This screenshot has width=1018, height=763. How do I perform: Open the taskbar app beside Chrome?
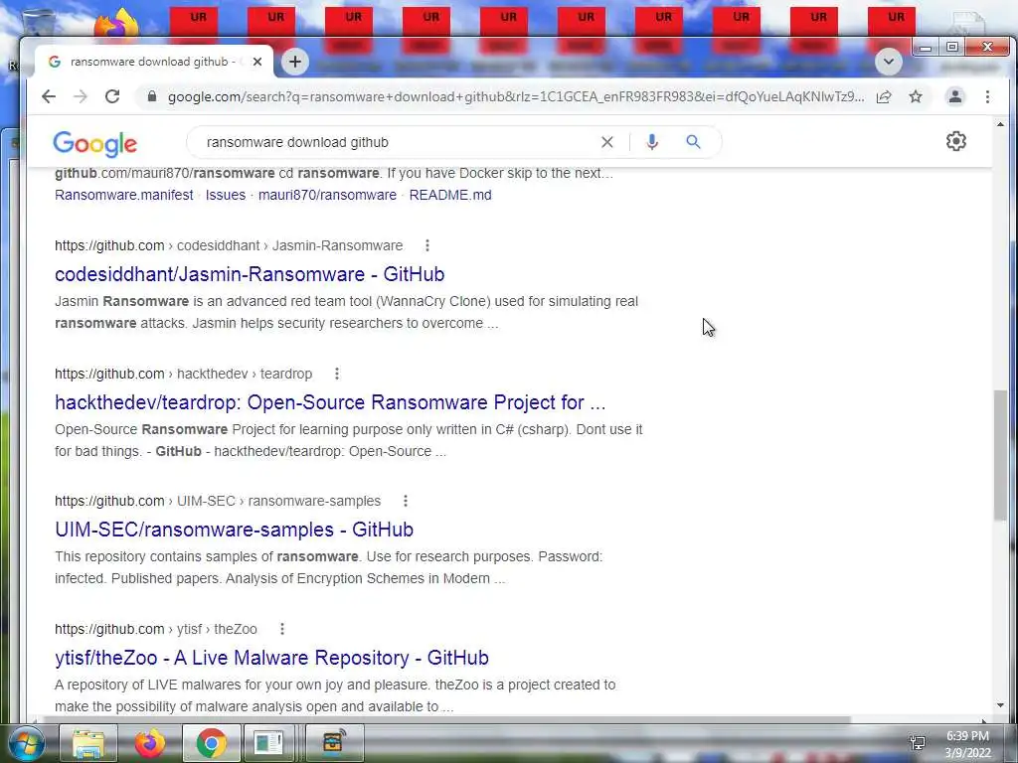(x=268, y=743)
